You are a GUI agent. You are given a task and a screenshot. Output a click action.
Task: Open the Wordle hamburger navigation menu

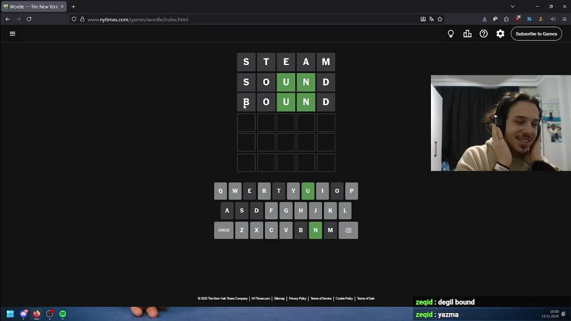pyautogui.click(x=12, y=33)
